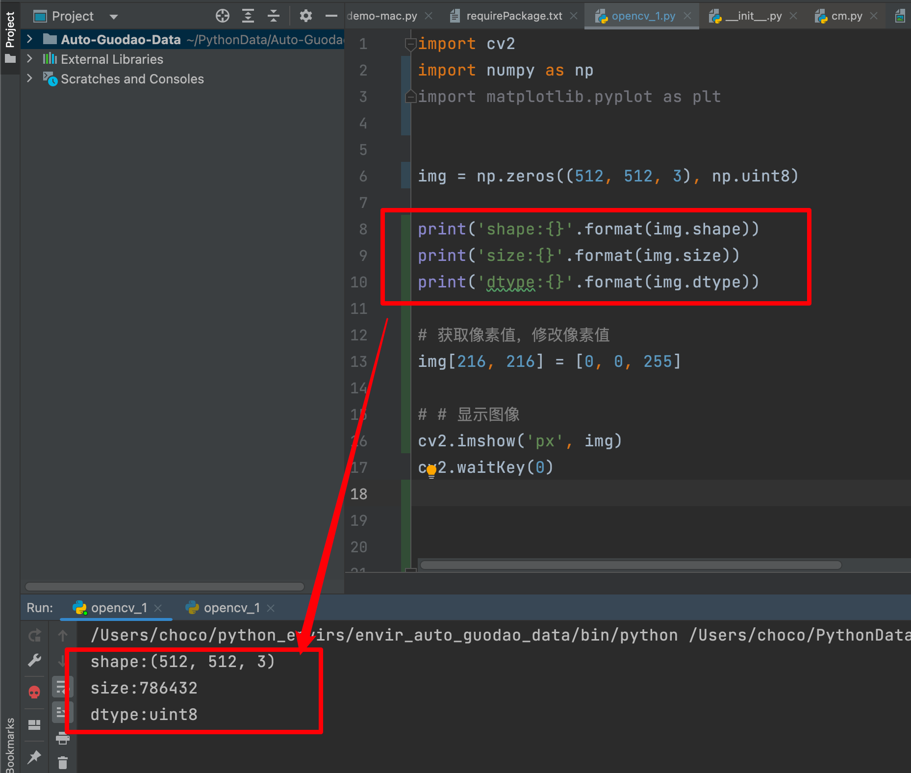Click the Select Opened File crosshair icon
Viewport: 911px width, 773px height.
222,16
